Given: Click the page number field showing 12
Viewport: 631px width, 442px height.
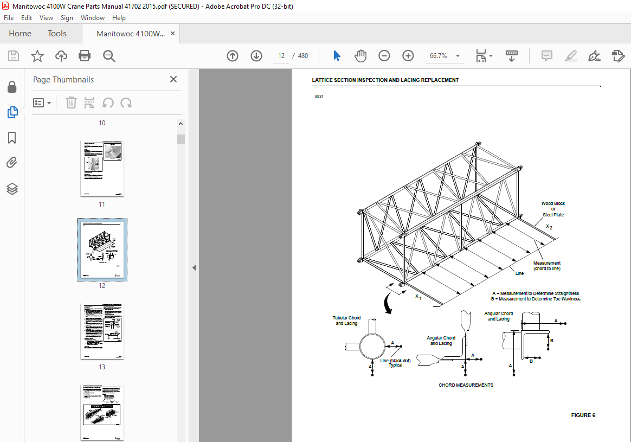Looking at the screenshot, I should pyautogui.click(x=281, y=55).
